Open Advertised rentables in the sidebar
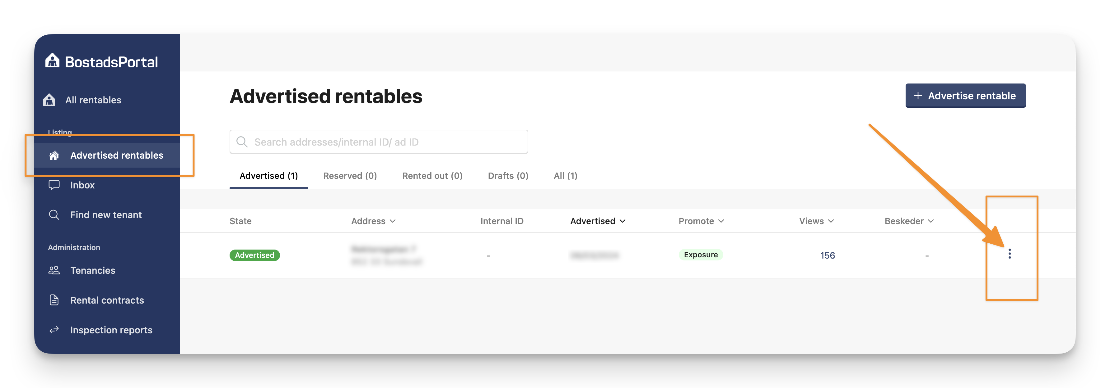This screenshot has height=388, width=1110. (116, 155)
